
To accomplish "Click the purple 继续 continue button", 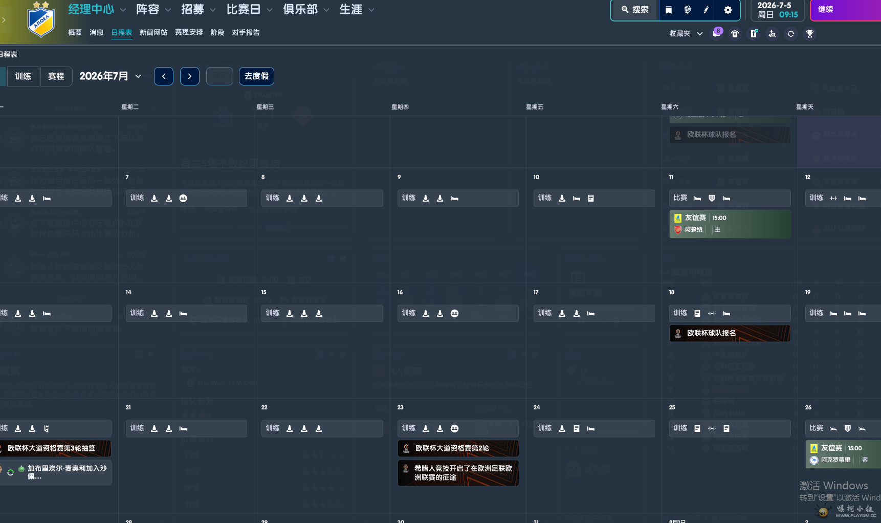I will 845,10.
